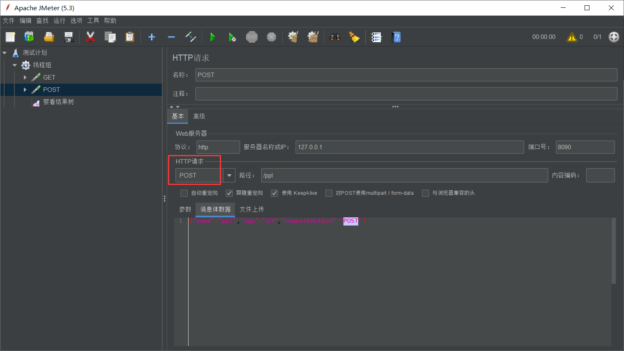624x351 pixels.
Task: Save the test plan with floppy icon
Action: coord(69,37)
